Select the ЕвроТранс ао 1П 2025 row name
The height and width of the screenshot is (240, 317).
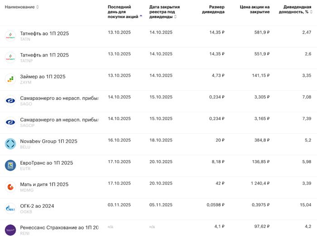pyautogui.click(x=46, y=163)
